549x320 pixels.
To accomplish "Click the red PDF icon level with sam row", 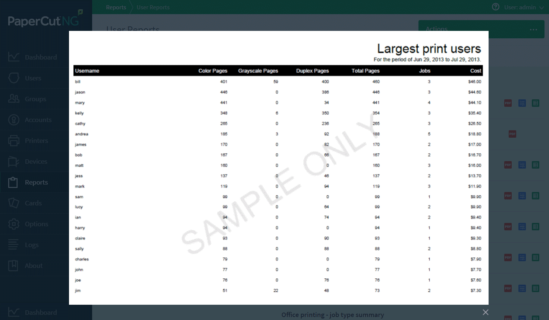I will click(508, 196).
